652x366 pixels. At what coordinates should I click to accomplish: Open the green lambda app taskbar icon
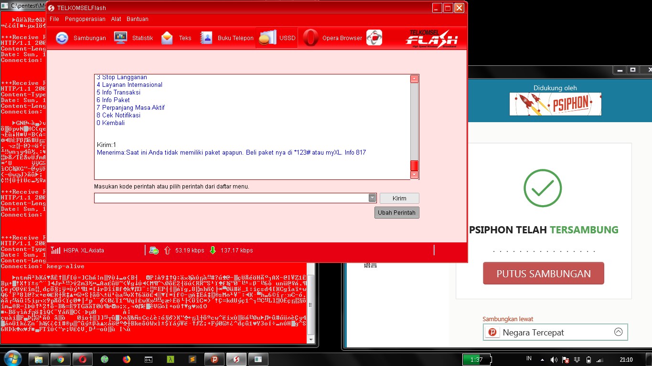click(x=171, y=359)
